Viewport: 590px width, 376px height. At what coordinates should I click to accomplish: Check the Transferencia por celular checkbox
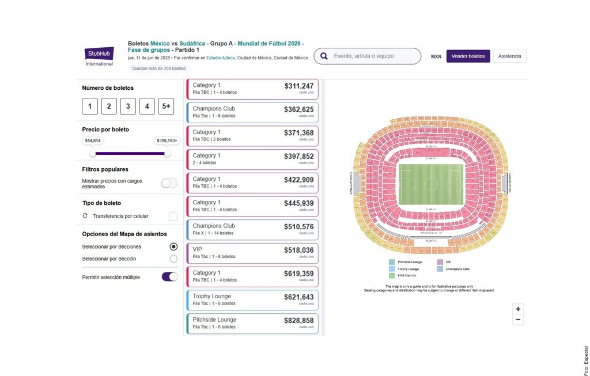(173, 216)
